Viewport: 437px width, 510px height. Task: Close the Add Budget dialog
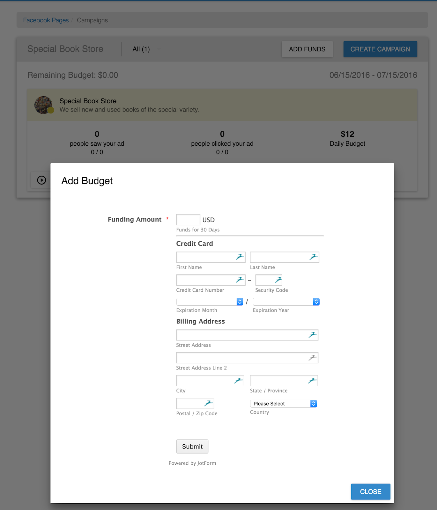tap(371, 492)
